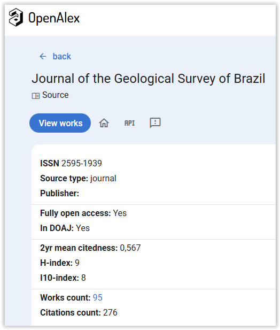Click the View works button
Image resolution: width=280 pixels, height=330 pixels.
60,123
